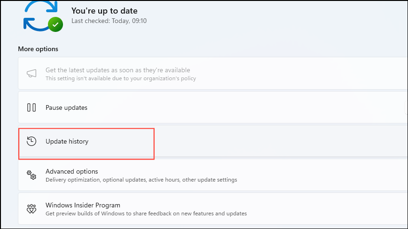Open the pause duration dropdown at row edge

406,107
